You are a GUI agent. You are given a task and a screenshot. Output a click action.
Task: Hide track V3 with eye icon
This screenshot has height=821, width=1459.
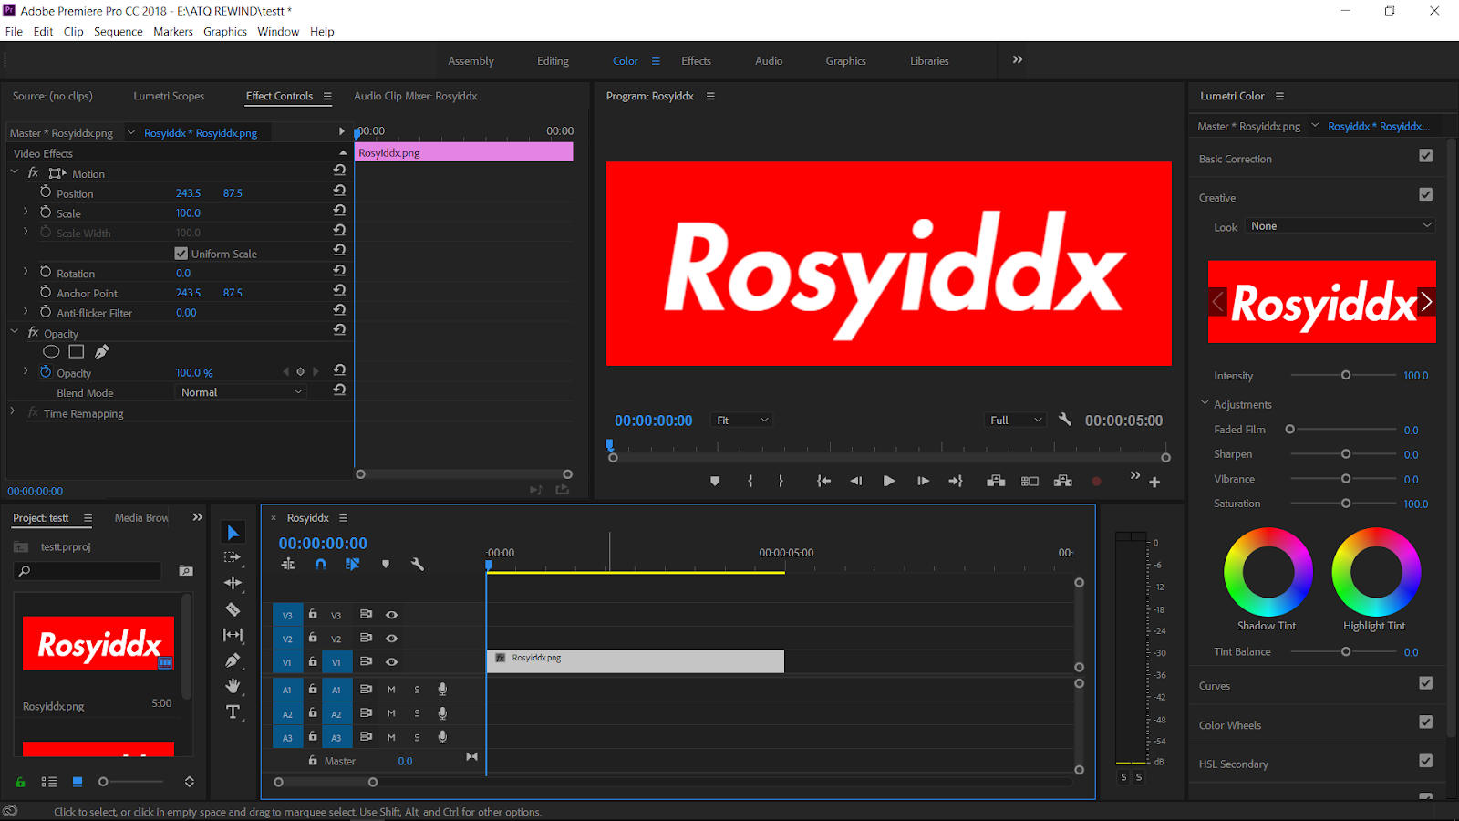coord(391,615)
